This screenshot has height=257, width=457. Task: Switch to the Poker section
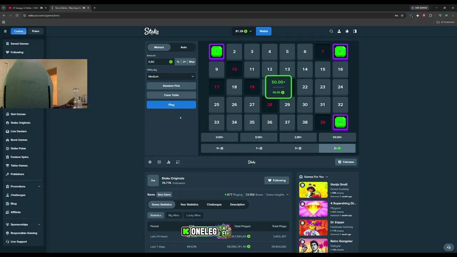coord(36,31)
